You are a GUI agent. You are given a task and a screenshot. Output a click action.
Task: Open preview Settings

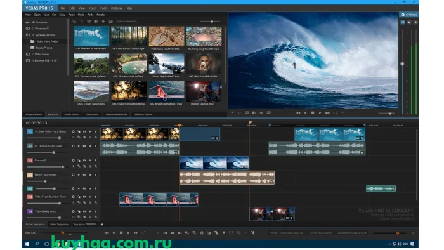point(409,15)
